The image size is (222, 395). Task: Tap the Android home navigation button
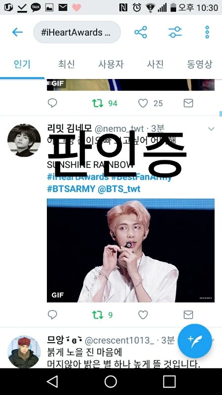coord(111,382)
